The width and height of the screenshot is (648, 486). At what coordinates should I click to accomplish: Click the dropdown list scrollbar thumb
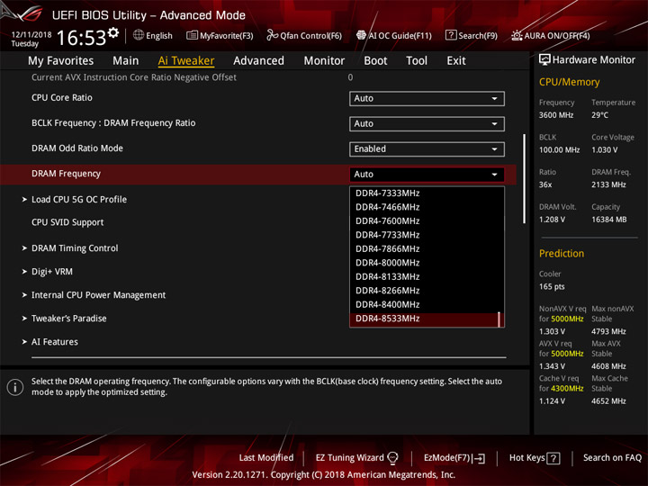[x=499, y=319]
